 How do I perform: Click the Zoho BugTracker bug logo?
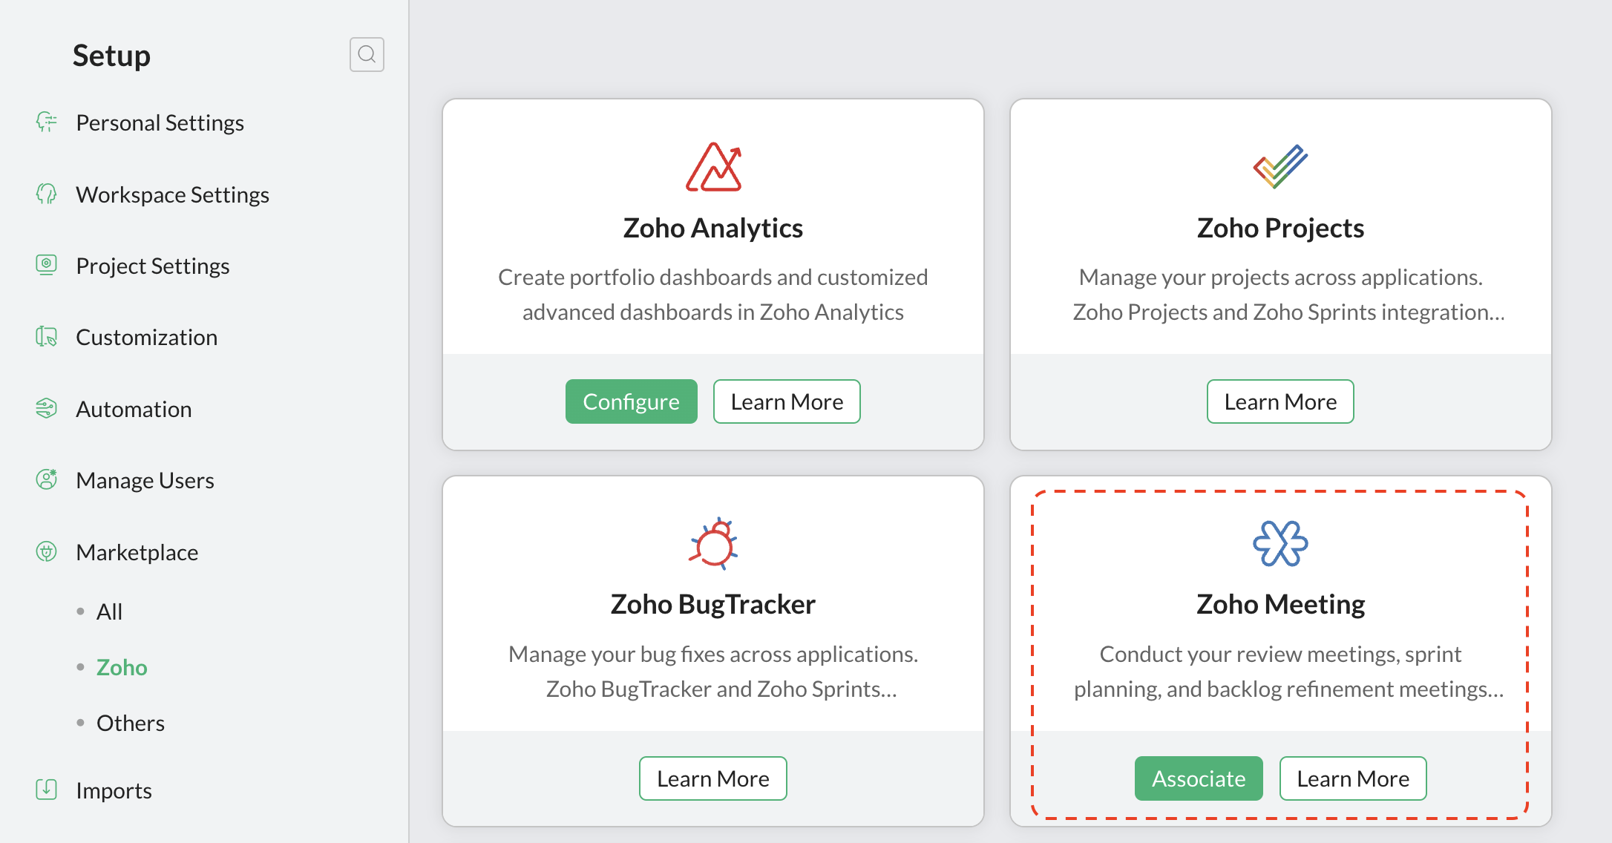[x=713, y=543]
